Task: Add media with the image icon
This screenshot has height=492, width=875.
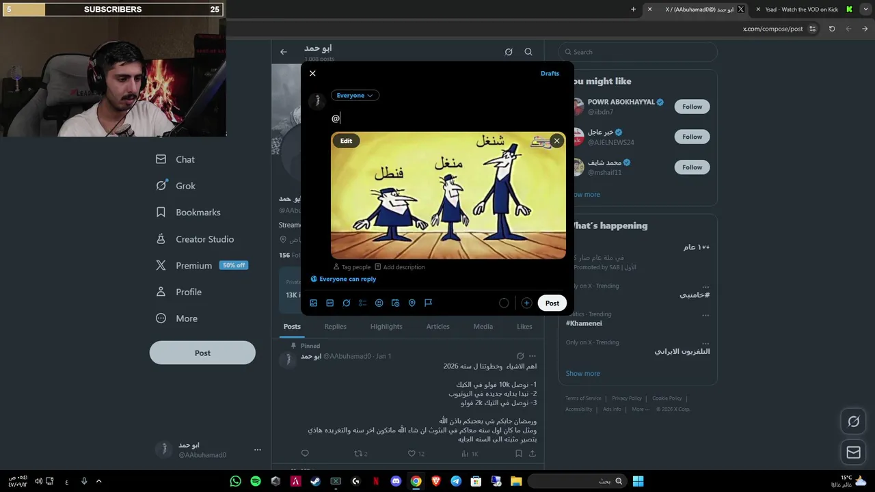Action: 314,303
